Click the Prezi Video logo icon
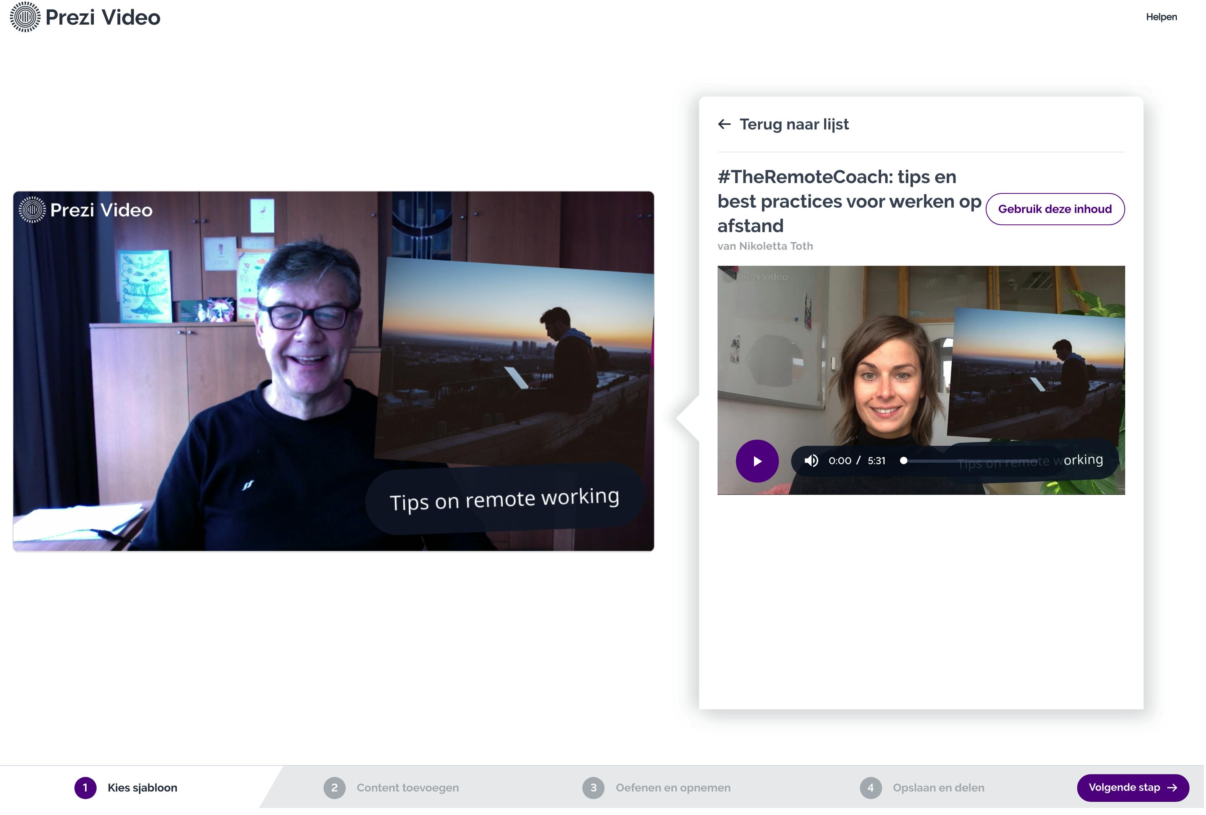 [25, 17]
